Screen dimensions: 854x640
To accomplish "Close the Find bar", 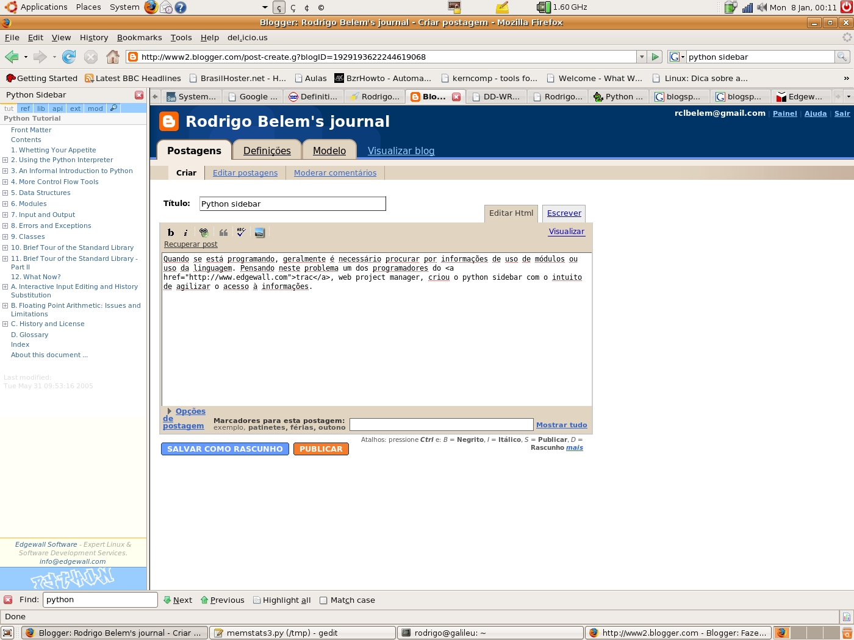I will pos(8,600).
